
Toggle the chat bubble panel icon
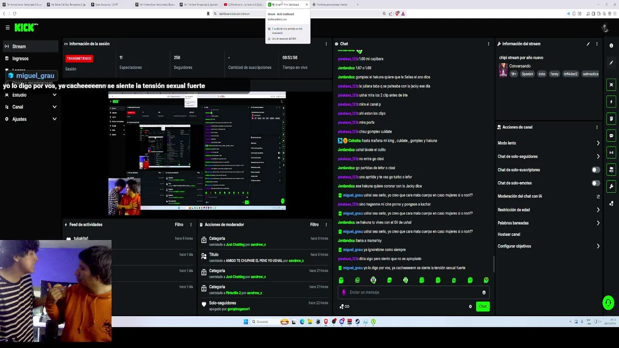(x=611, y=136)
